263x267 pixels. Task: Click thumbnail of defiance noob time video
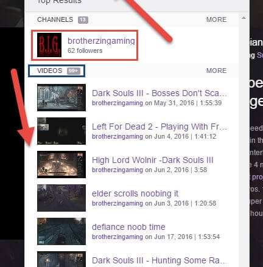coord(61,231)
